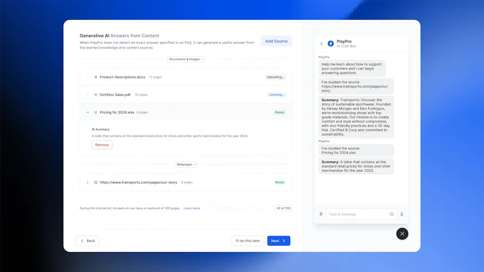
Task: Click the Word icon beside Product-Descriptions.docx
Action: [x=96, y=76]
